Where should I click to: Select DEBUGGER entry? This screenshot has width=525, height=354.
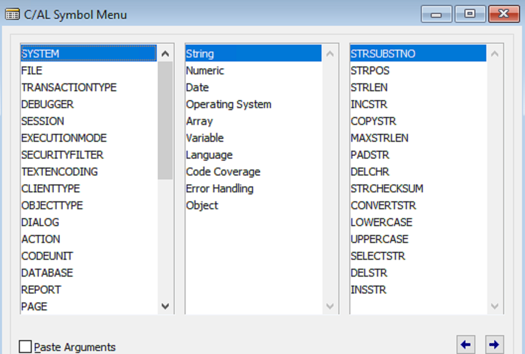tap(88, 104)
